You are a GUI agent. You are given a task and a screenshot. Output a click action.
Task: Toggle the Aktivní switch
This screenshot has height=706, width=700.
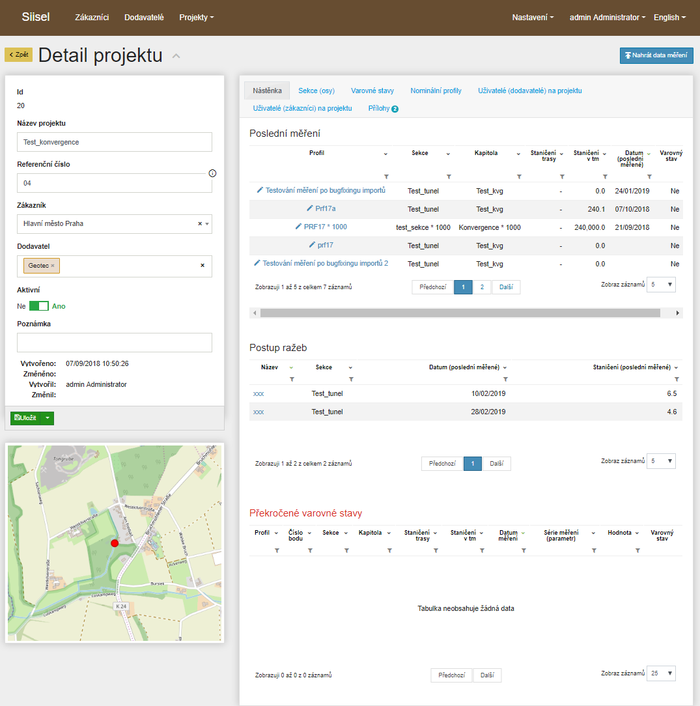(39, 306)
